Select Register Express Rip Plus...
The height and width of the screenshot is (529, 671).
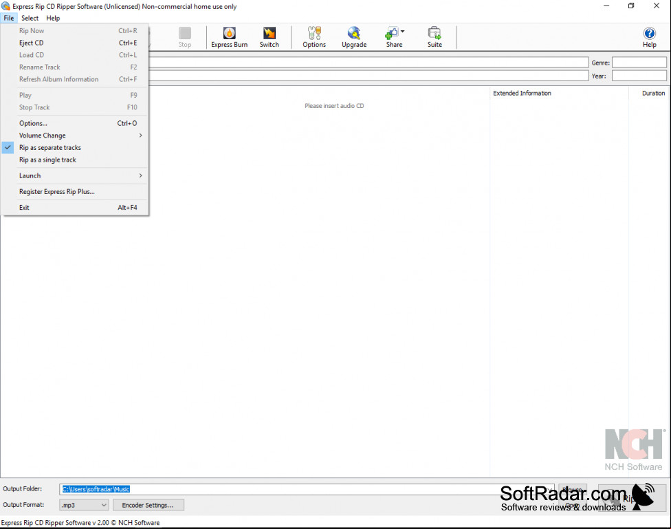coord(74,191)
